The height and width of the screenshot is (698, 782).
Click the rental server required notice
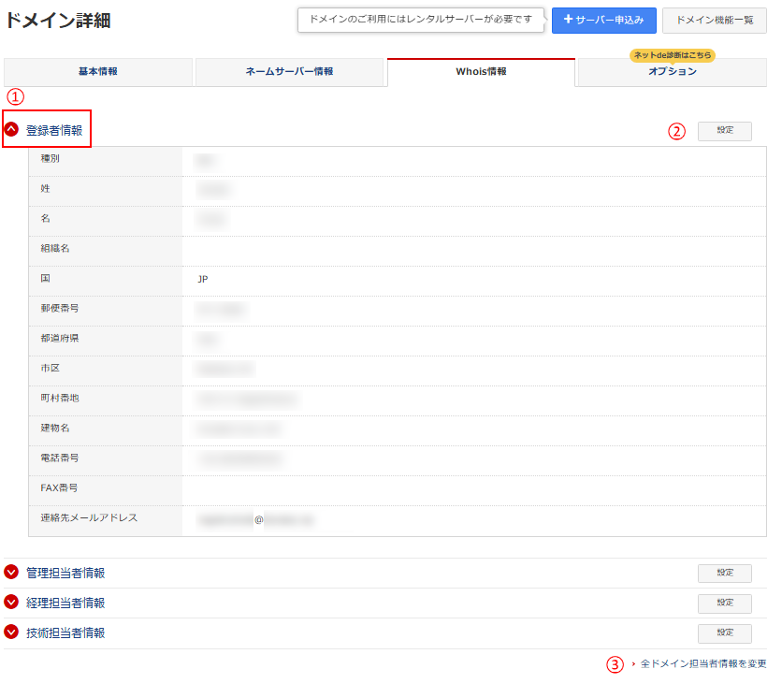(420, 20)
